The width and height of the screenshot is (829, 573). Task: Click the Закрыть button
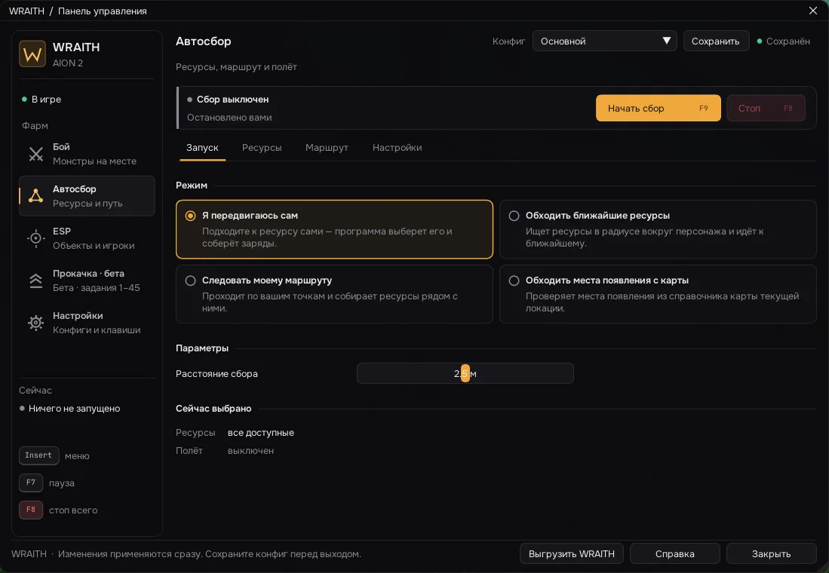772,554
